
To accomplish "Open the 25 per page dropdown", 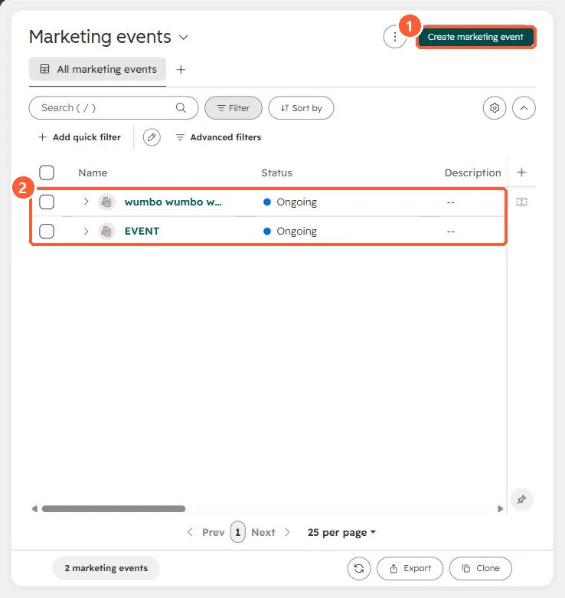I will (341, 532).
